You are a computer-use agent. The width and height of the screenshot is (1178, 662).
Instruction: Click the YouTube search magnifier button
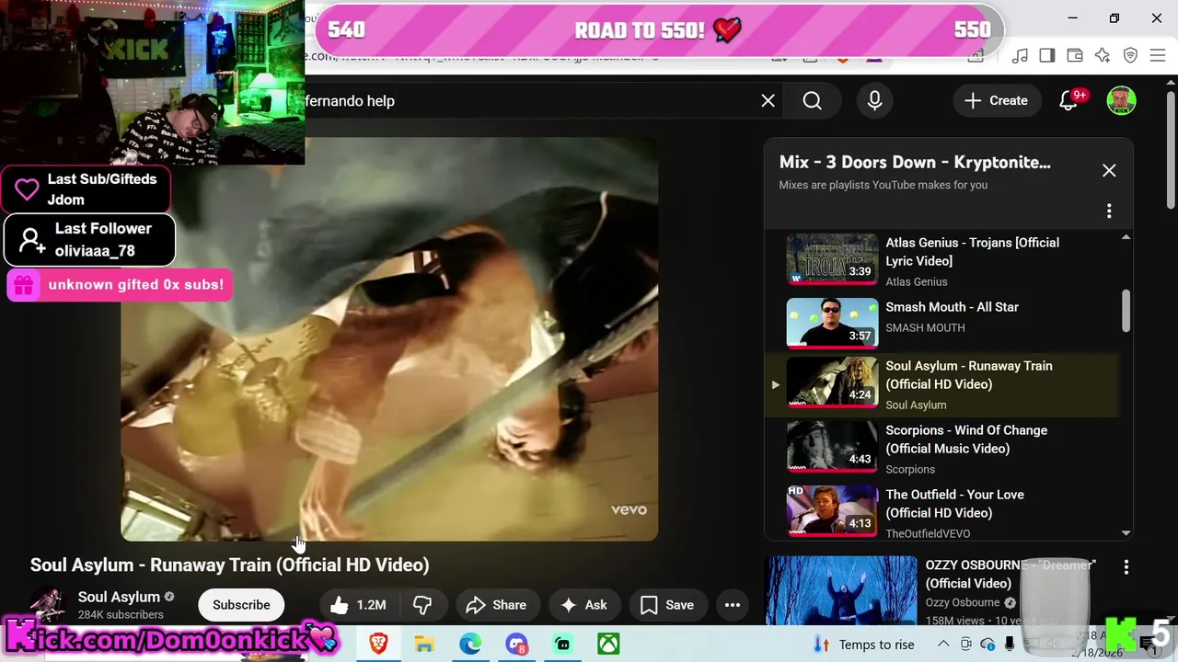(x=812, y=101)
